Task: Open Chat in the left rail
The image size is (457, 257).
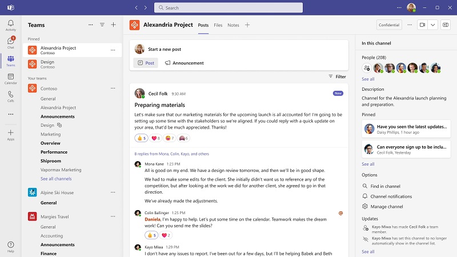Action: click(11, 42)
